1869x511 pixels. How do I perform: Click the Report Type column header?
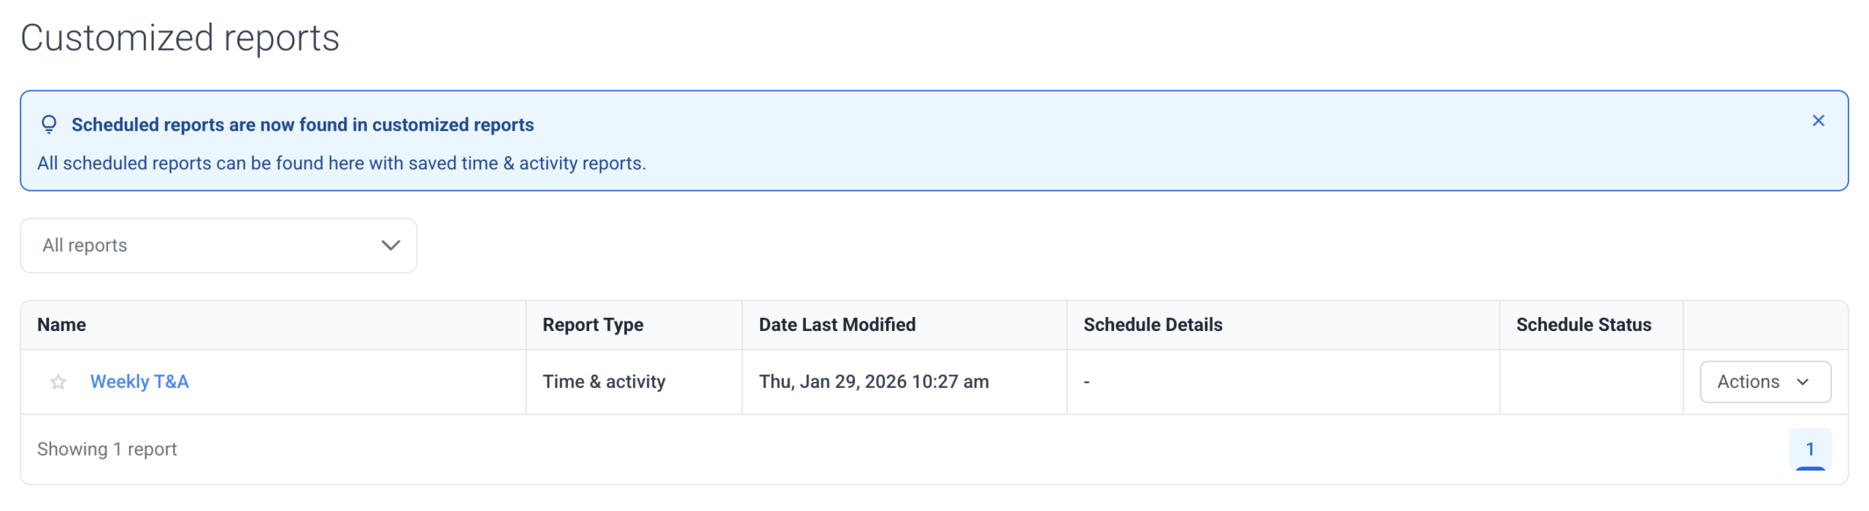point(593,325)
